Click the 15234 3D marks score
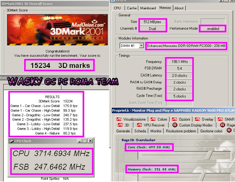This screenshot has height=182, width=235. point(60,65)
